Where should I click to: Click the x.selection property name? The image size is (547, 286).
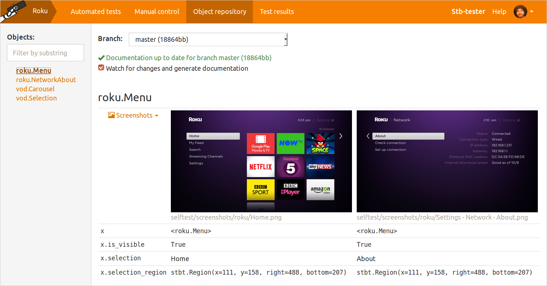coord(121,258)
